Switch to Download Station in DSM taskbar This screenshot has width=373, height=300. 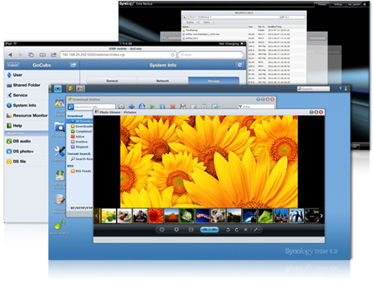(70, 88)
